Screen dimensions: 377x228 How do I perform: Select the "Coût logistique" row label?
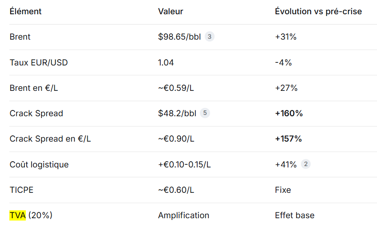pos(39,165)
